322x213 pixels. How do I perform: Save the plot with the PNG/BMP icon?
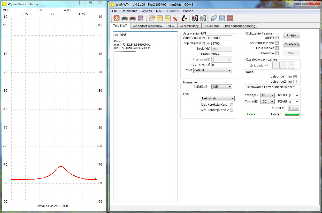click(140, 18)
